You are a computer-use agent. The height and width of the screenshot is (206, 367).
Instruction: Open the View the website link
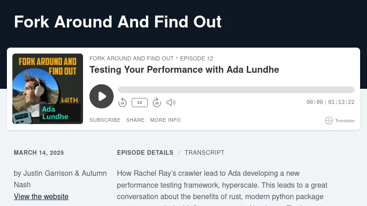(41, 197)
